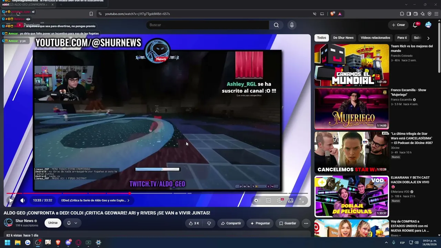441x248 pixels.
Task: Open Discord from the taskbar
Action: (x=68, y=242)
